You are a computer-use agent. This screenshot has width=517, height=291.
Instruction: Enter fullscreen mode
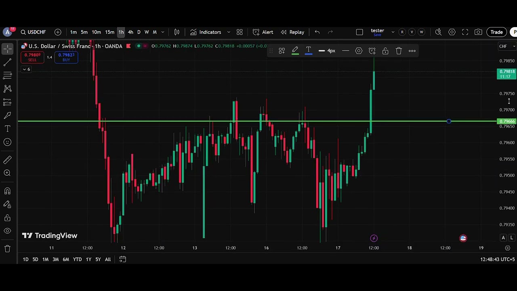(465, 32)
